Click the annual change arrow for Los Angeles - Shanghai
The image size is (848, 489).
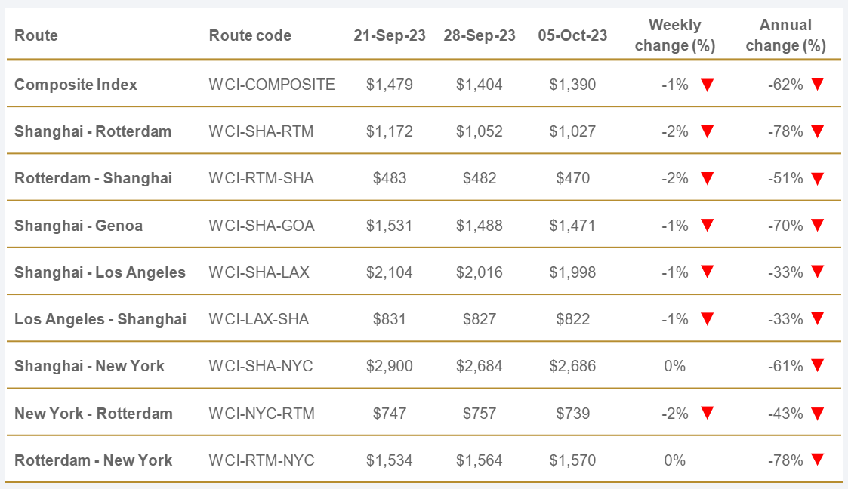817,319
